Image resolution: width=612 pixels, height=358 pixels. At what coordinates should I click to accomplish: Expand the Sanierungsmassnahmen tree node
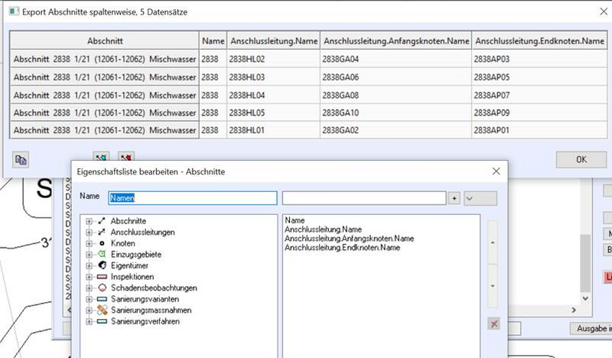[x=89, y=311]
